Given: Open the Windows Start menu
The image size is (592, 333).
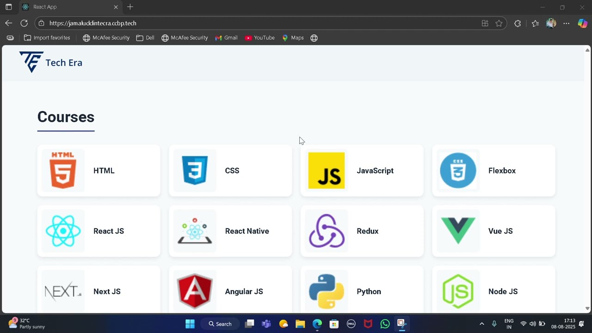Looking at the screenshot, I should pyautogui.click(x=190, y=324).
